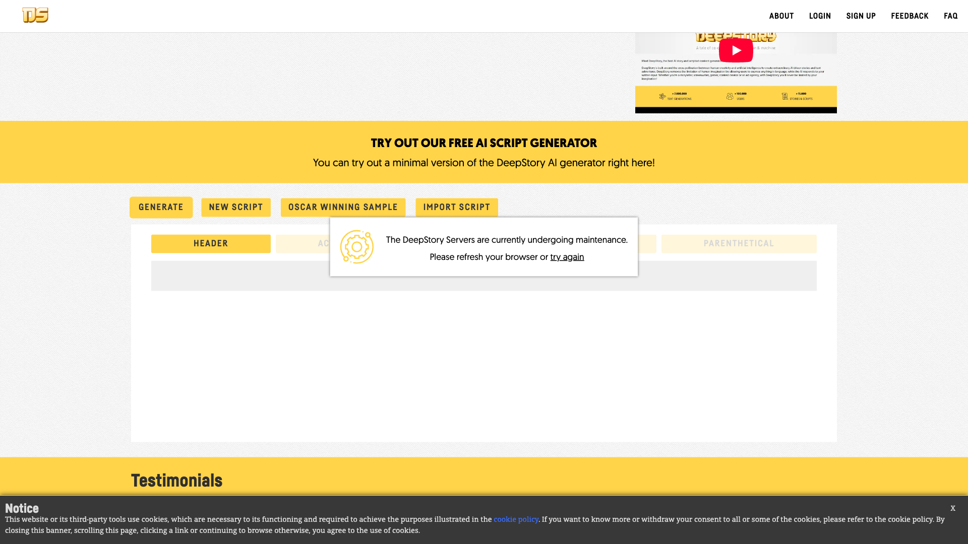Click IMPORT SCRIPT button

[x=456, y=208]
